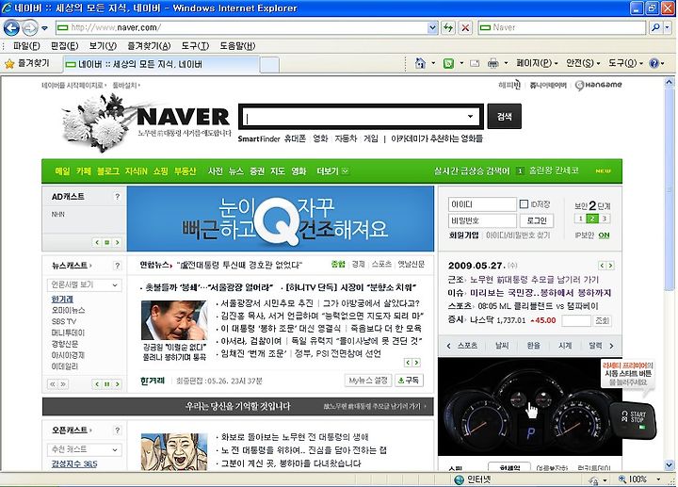
Task: Click the news photo thumbnail of 강금원
Action: pos(174,320)
